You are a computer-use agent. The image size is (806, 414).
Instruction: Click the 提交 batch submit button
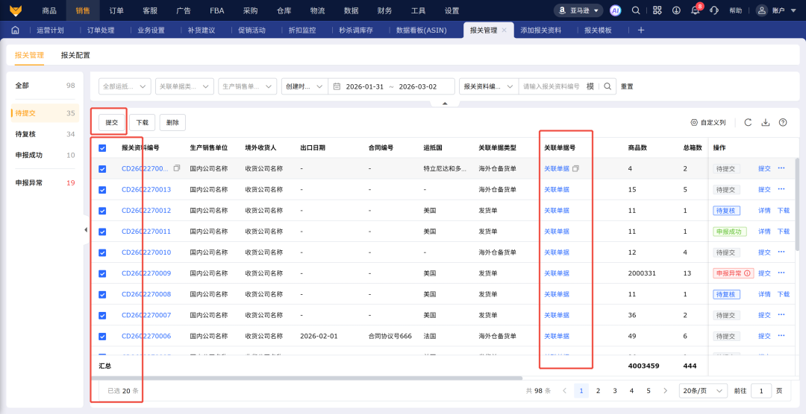click(x=111, y=122)
